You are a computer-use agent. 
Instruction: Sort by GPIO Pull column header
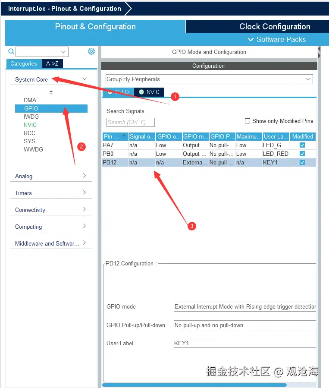point(222,136)
